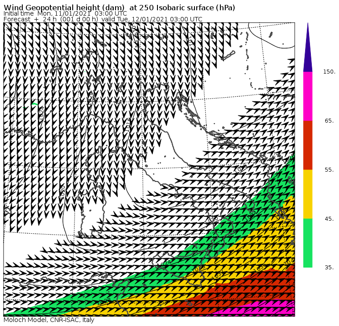Click the red 55-65 legend color band
The width and height of the screenshot is (339, 326).
click(x=308, y=145)
